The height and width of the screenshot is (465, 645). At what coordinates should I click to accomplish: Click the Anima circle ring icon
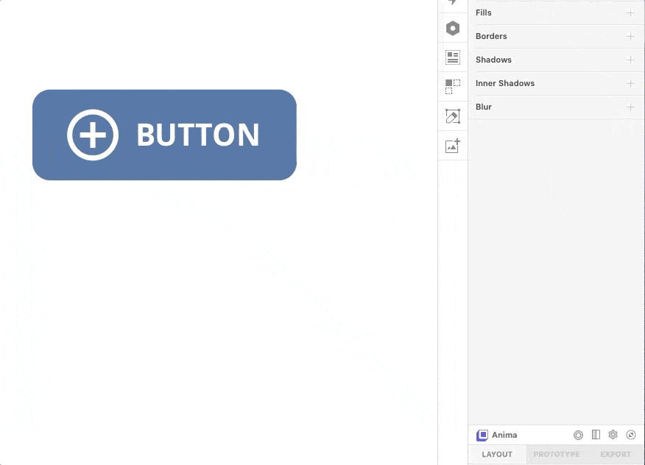click(578, 435)
